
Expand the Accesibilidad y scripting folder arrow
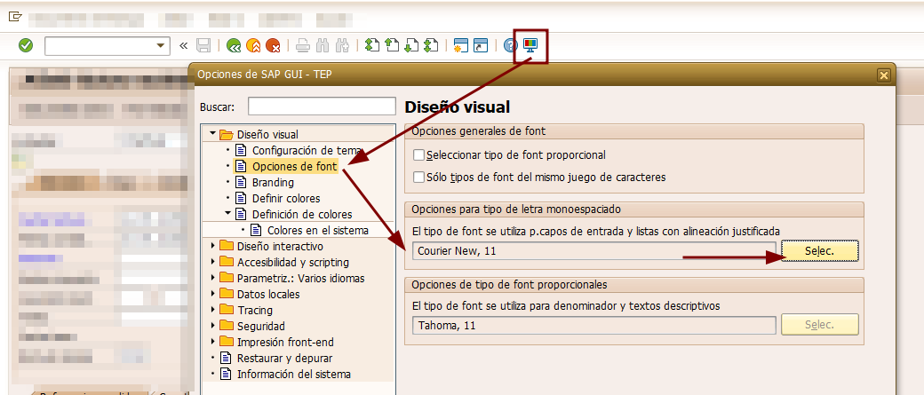pos(212,262)
